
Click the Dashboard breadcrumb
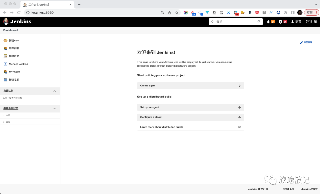click(x=11, y=30)
